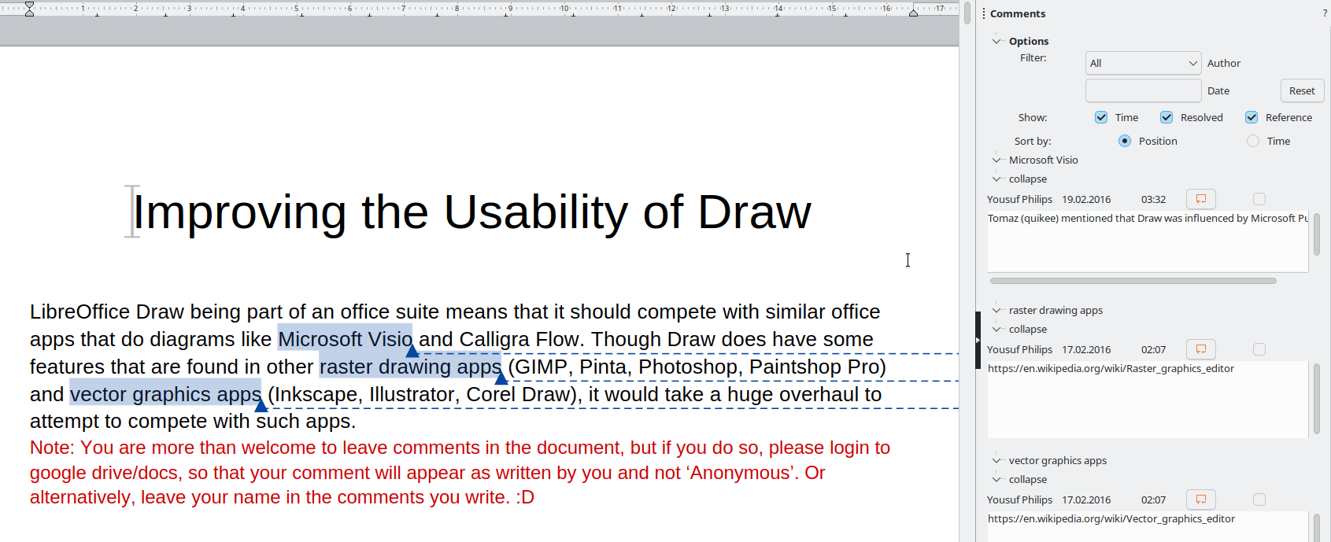The image size is (1331, 542).
Task: Toggle the collapse expander under Microsoft Visio
Action: click(x=996, y=179)
